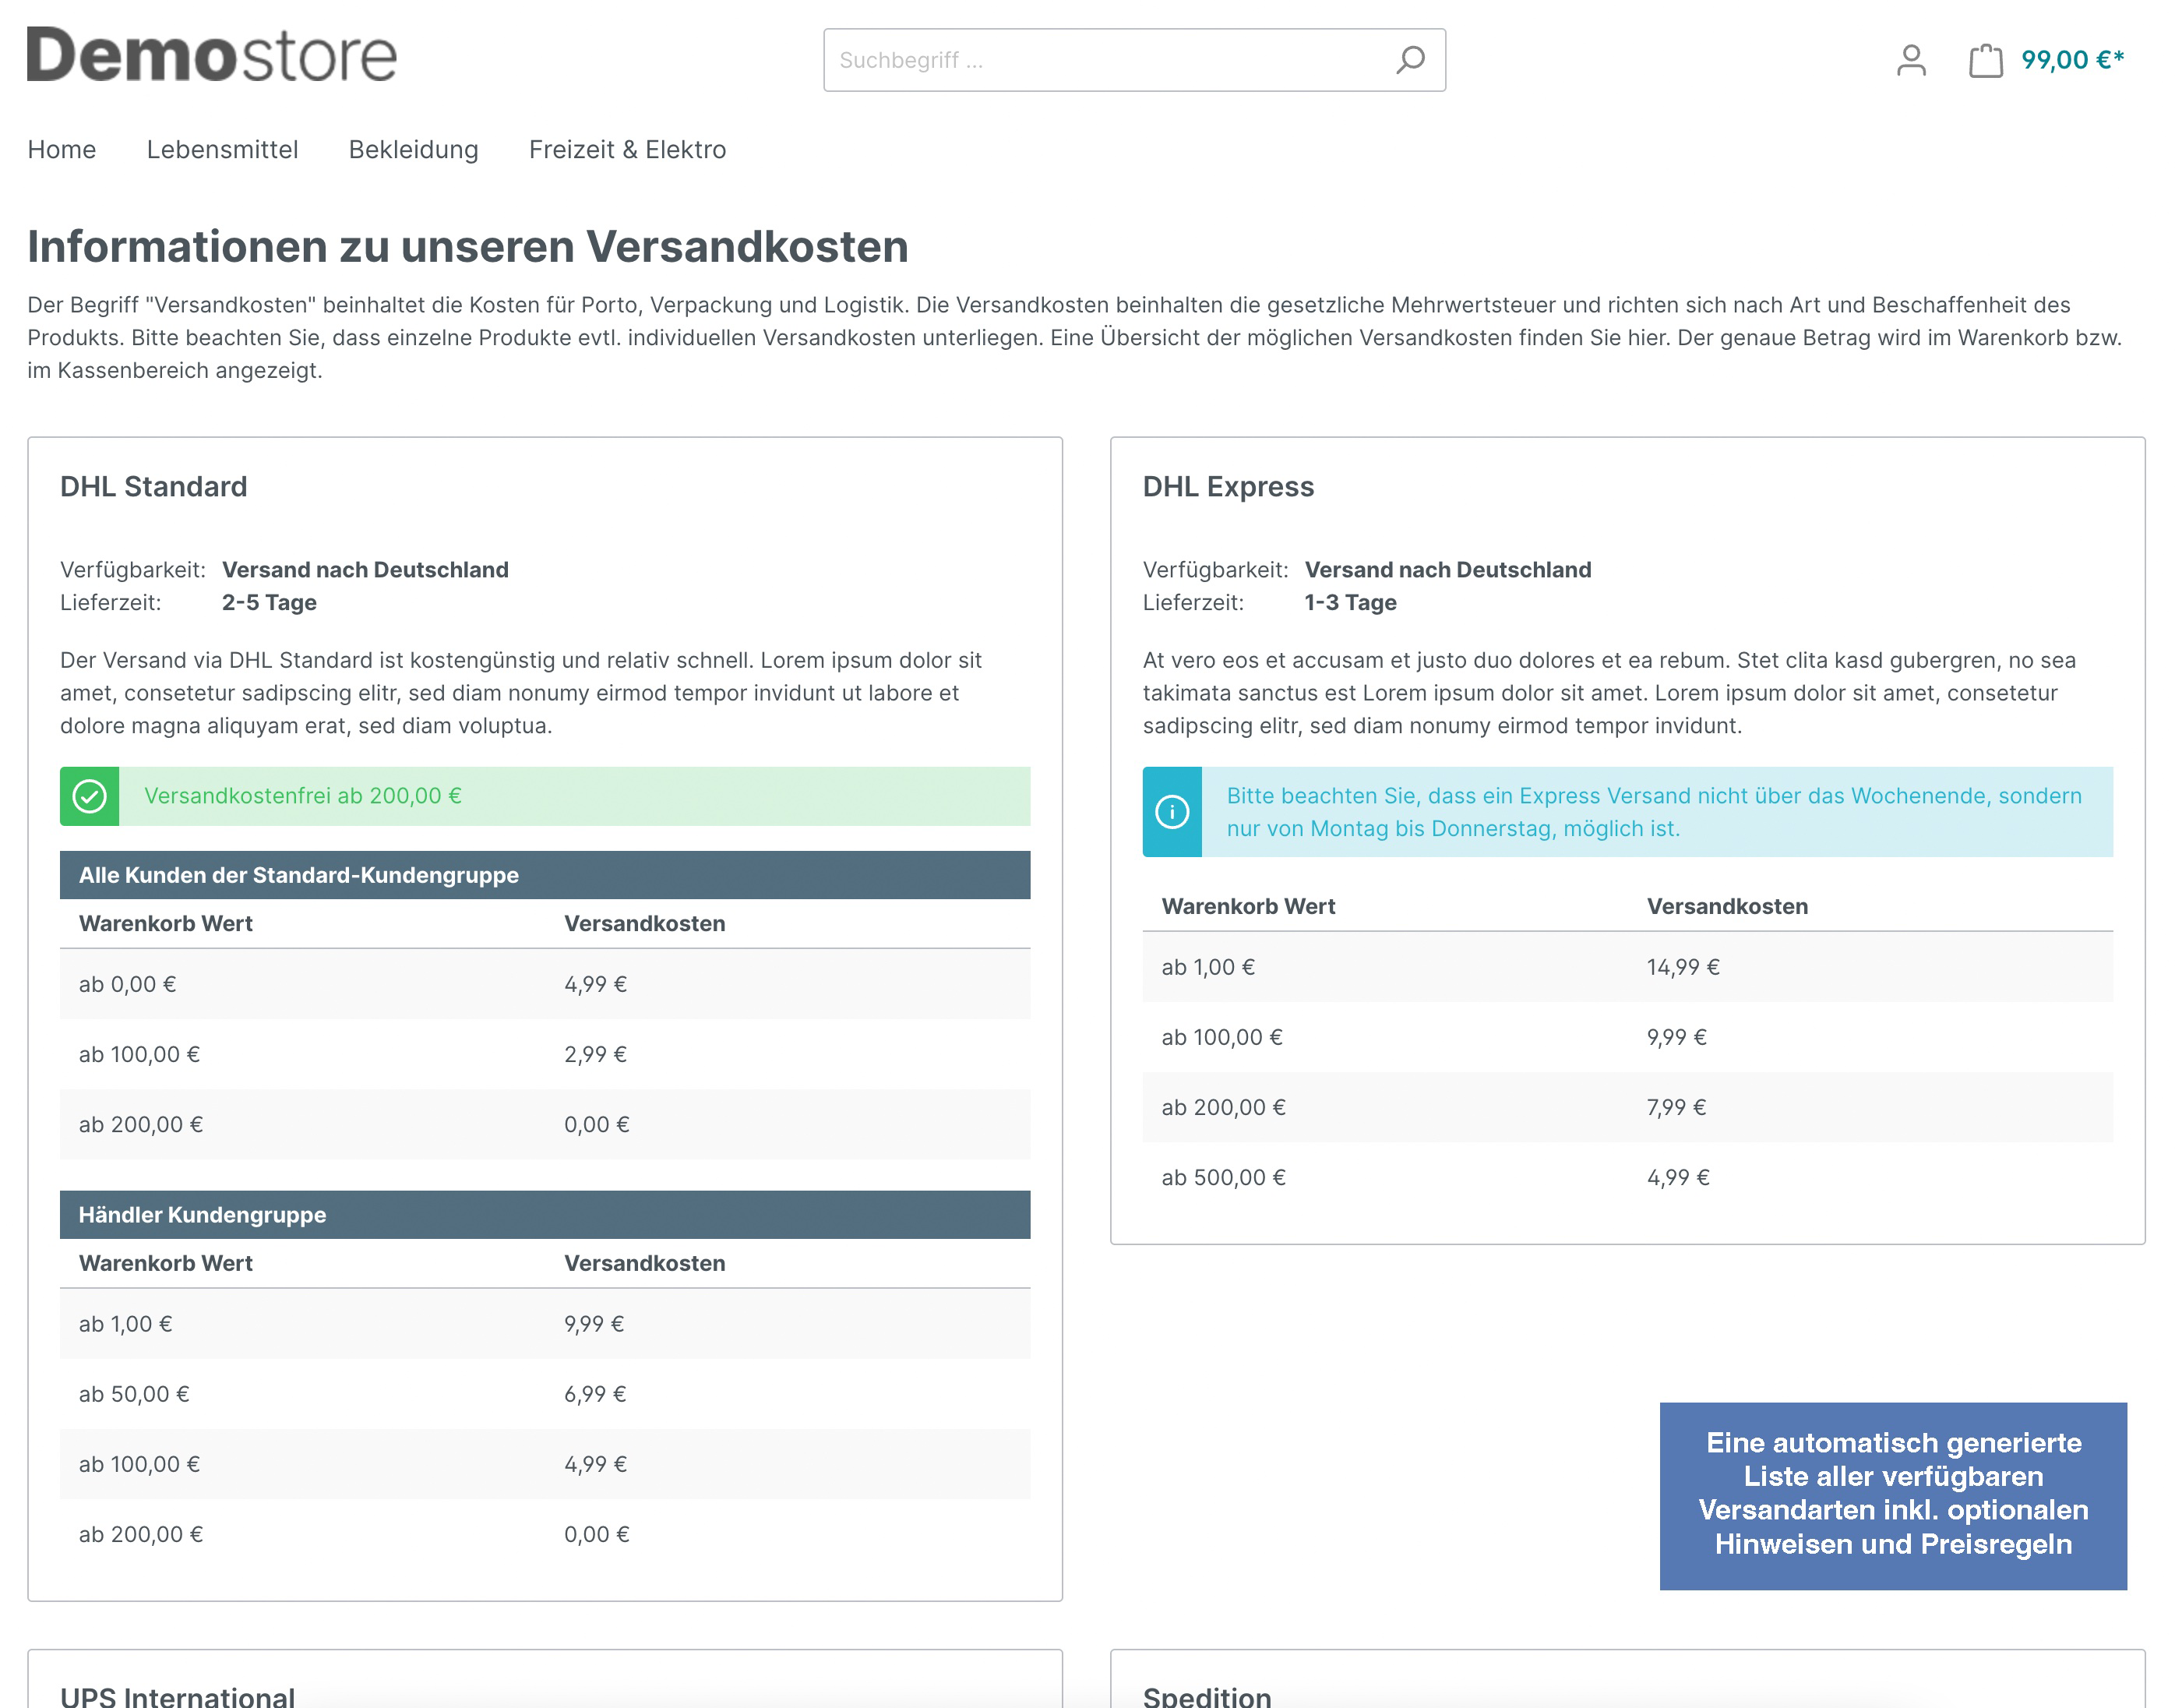Focus the Suchbegriff search field
The image size is (2175, 1708).
1133,60
